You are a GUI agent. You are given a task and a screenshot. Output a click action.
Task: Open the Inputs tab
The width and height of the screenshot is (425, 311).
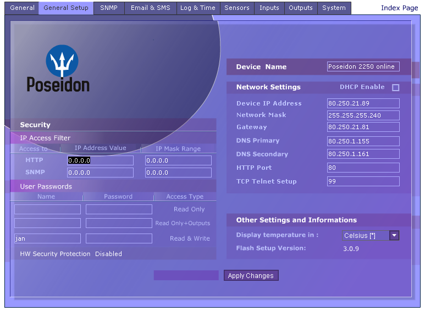pyautogui.click(x=269, y=8)
